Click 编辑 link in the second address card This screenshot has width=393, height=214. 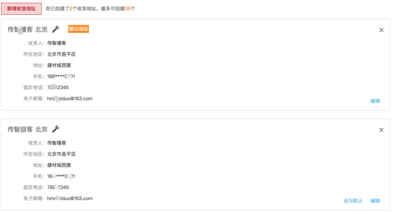pyautogui.click(x=375, y=201)
